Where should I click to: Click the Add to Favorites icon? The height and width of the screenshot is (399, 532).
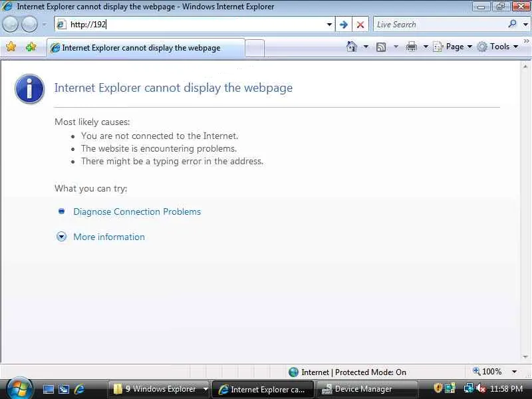click(31, 47)
